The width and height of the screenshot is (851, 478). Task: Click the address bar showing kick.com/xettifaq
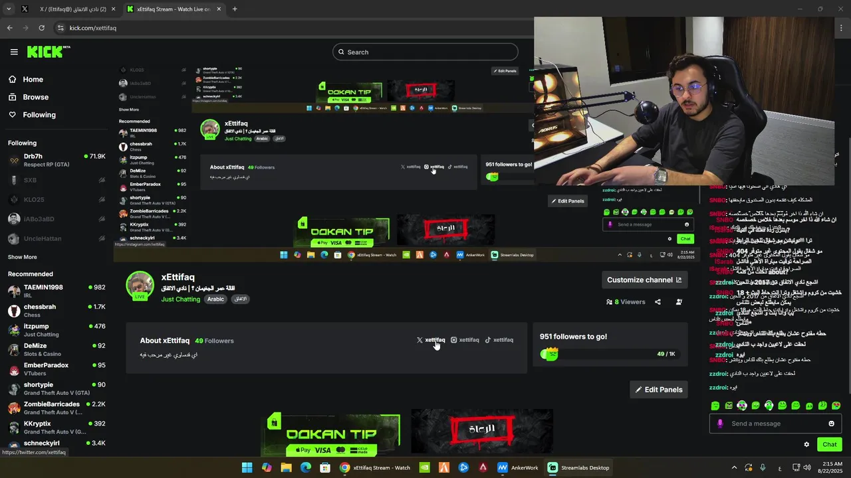(x=293, y=28)
